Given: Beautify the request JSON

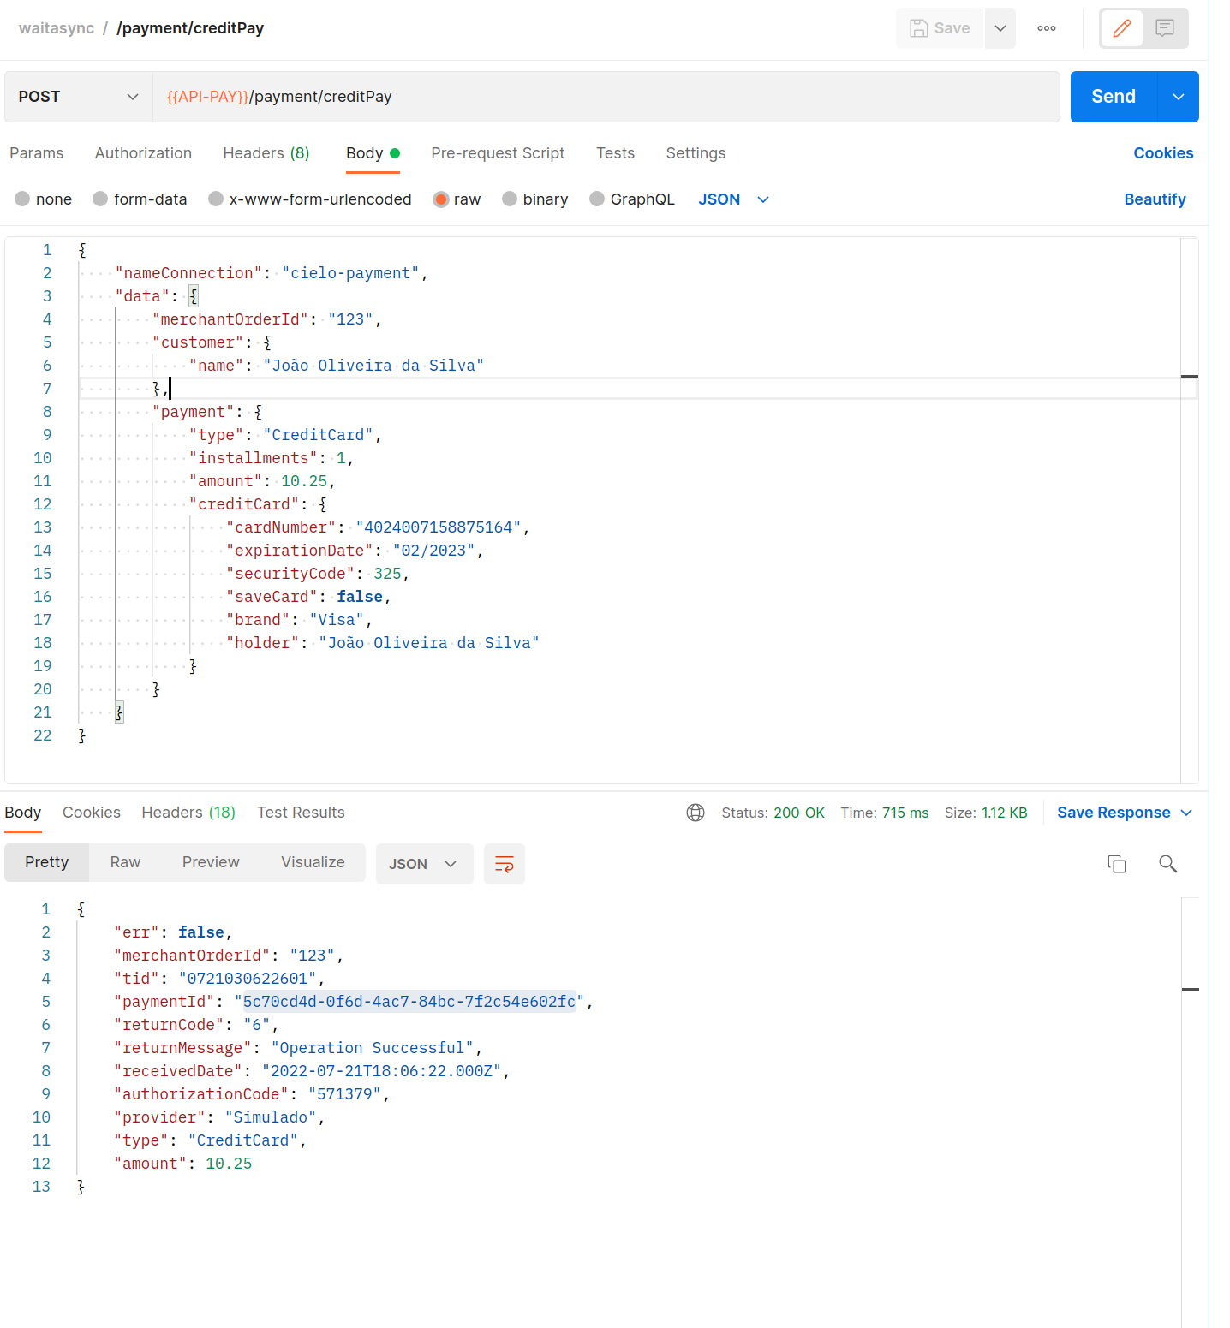Looking at the screenshot, I should coord(1155,199).
